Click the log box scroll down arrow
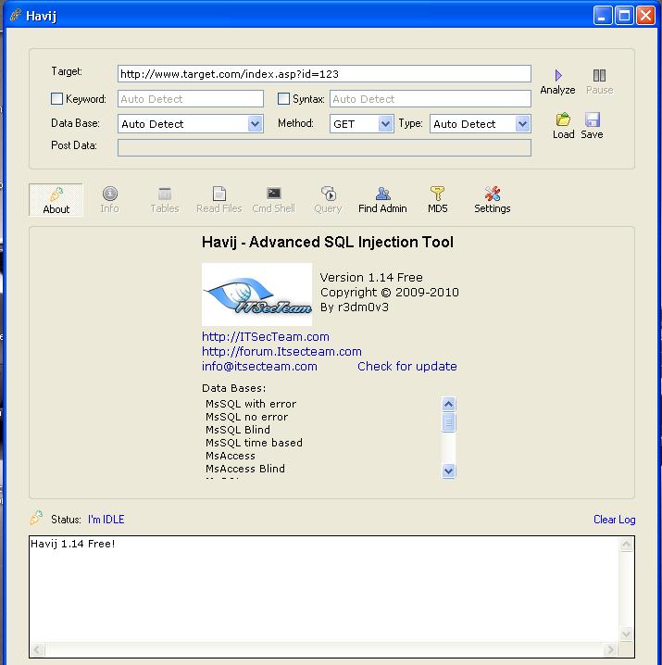This screenshot has width=662, height=665. [627, 634]
